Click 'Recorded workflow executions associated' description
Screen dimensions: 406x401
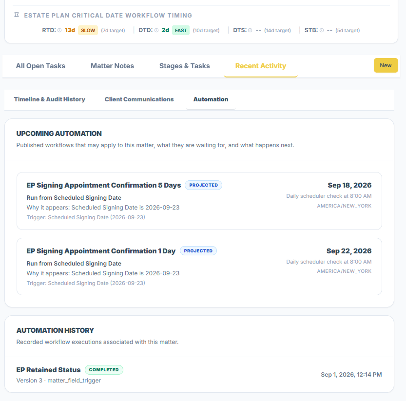pos(97,342)
